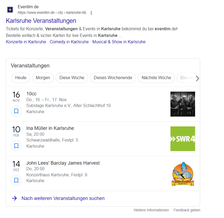Click 'Feedback geben'
The height and width of the screenshot is (218, 224).
click(187, 210)
